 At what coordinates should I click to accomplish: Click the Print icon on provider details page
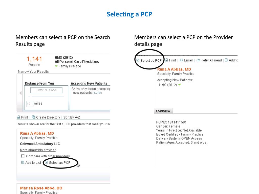pyautogui.click(x=166, y=60)
